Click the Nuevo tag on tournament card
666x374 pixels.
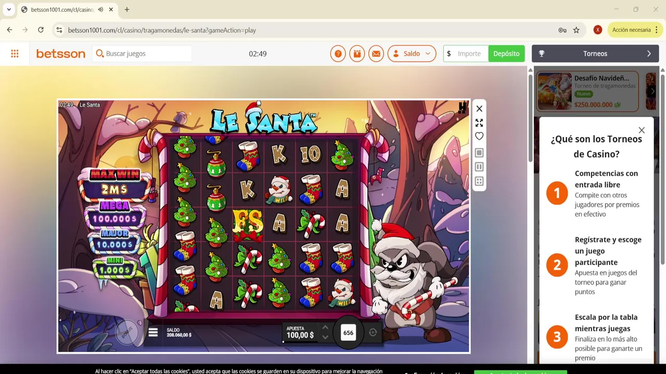tap(583, 94)
